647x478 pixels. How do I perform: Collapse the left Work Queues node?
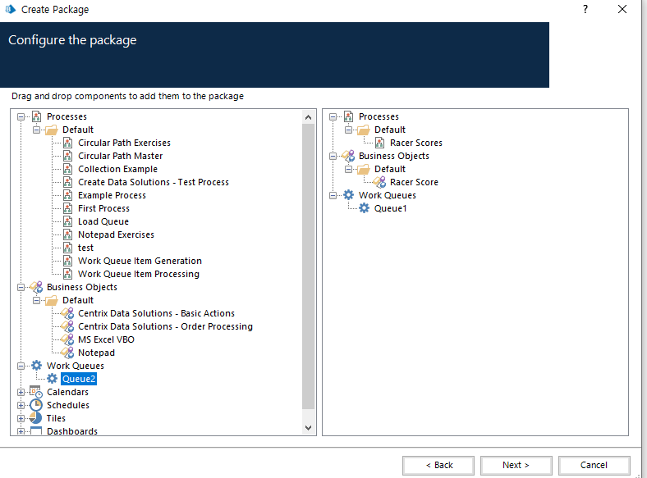(x=21, y=366)
